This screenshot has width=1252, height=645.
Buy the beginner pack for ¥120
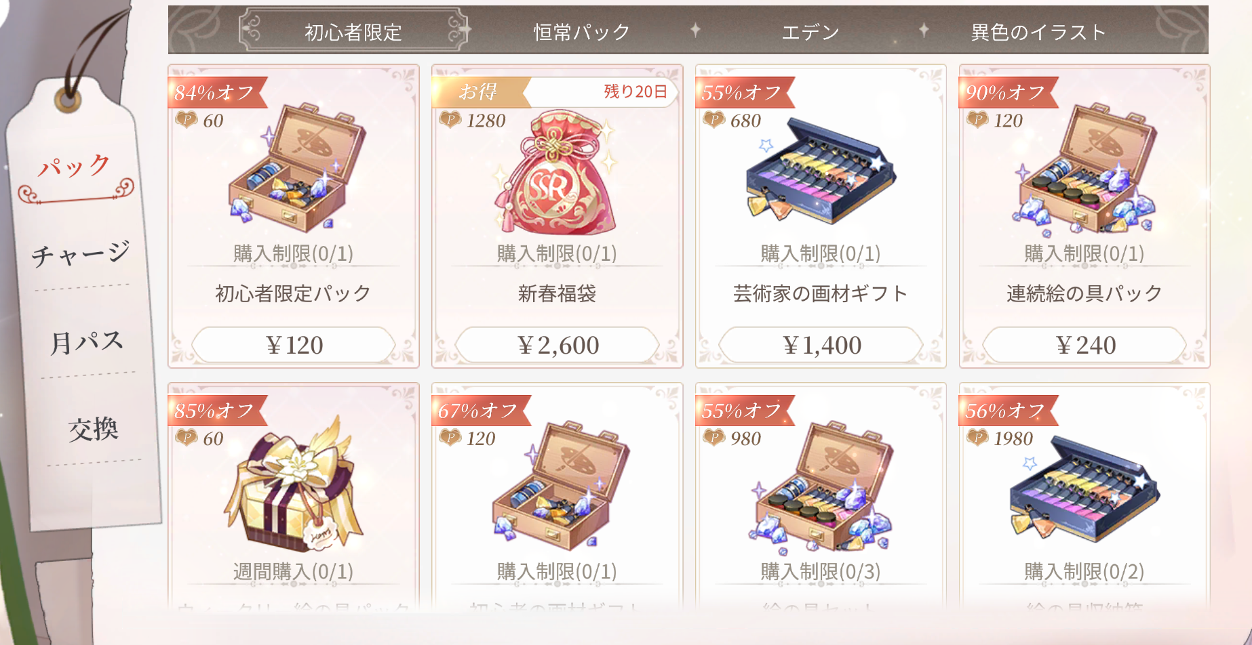(x=294, y=346)
